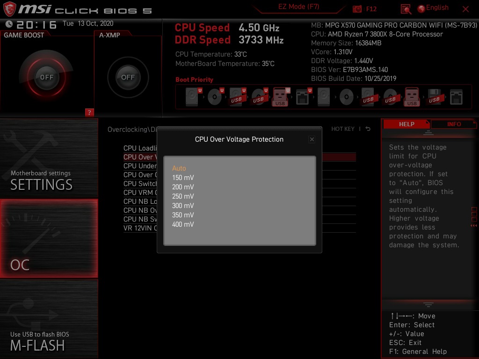This screenshot has width=479, height=359.
Task: Choose the 150 mV option
Action: click(183, 178)
